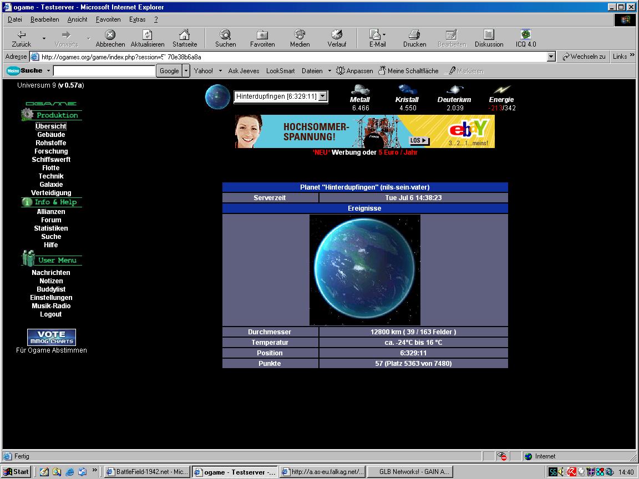
Task: Click the Aktualisieren refresh icon
Action: click(147, 35)
